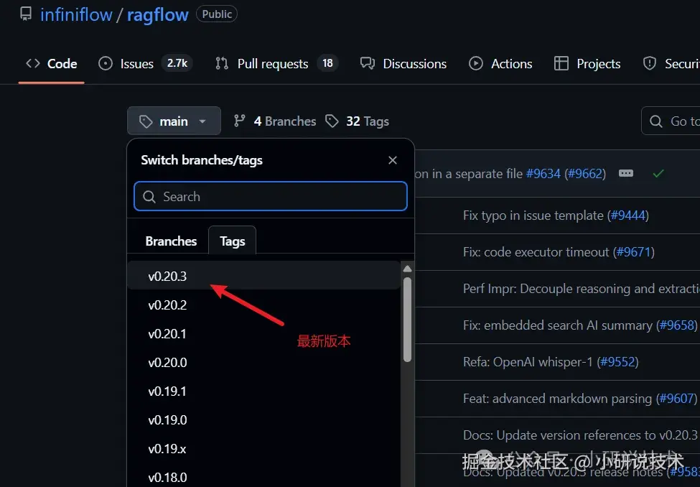
Task: Open the Actions tab
Action: 500,63
